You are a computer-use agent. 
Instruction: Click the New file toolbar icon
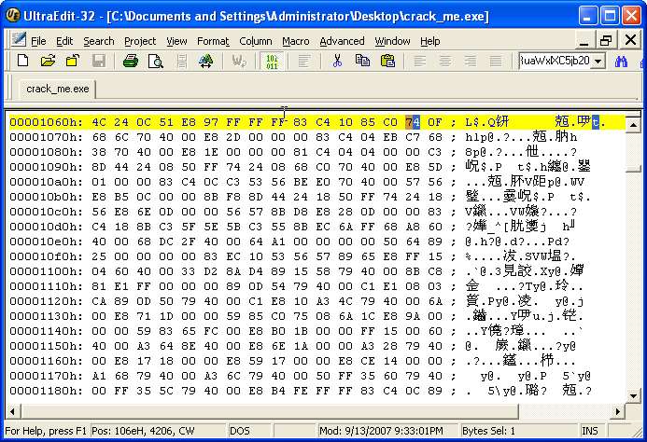pos(22,61)
